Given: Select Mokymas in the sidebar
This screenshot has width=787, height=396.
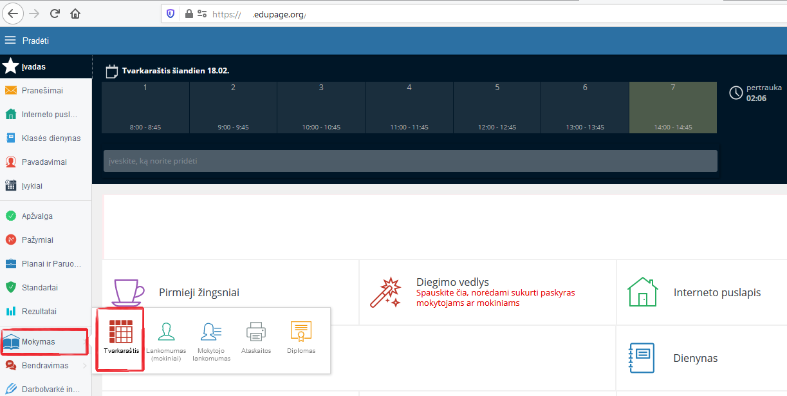Looking at the screenshot, I should [44, 342].
